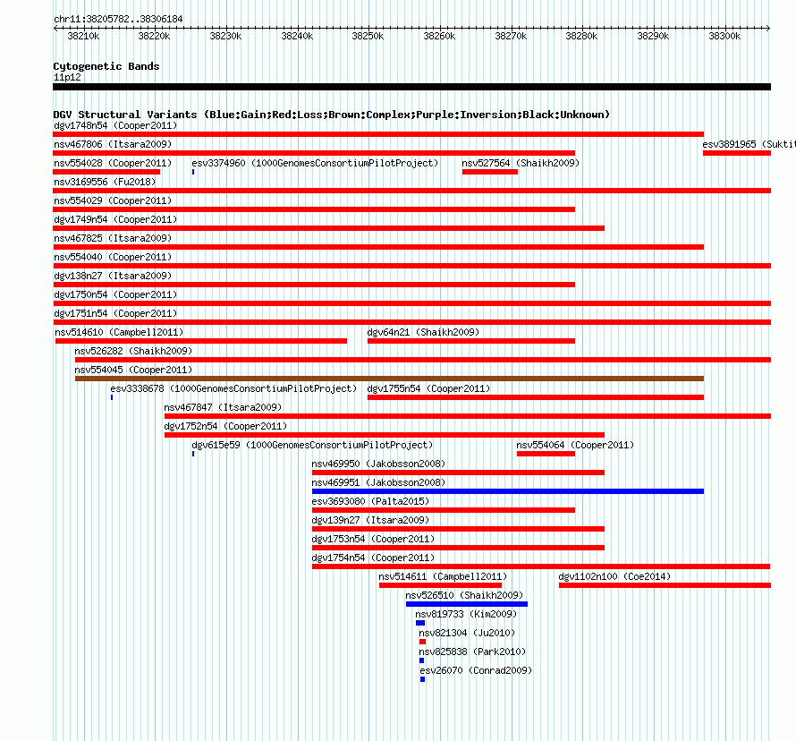Image resolution: width=796 pixels, height=741 pixels.
Task: Click dgv1753n54 (Cooper2011) label
Action: pos(373,539)
